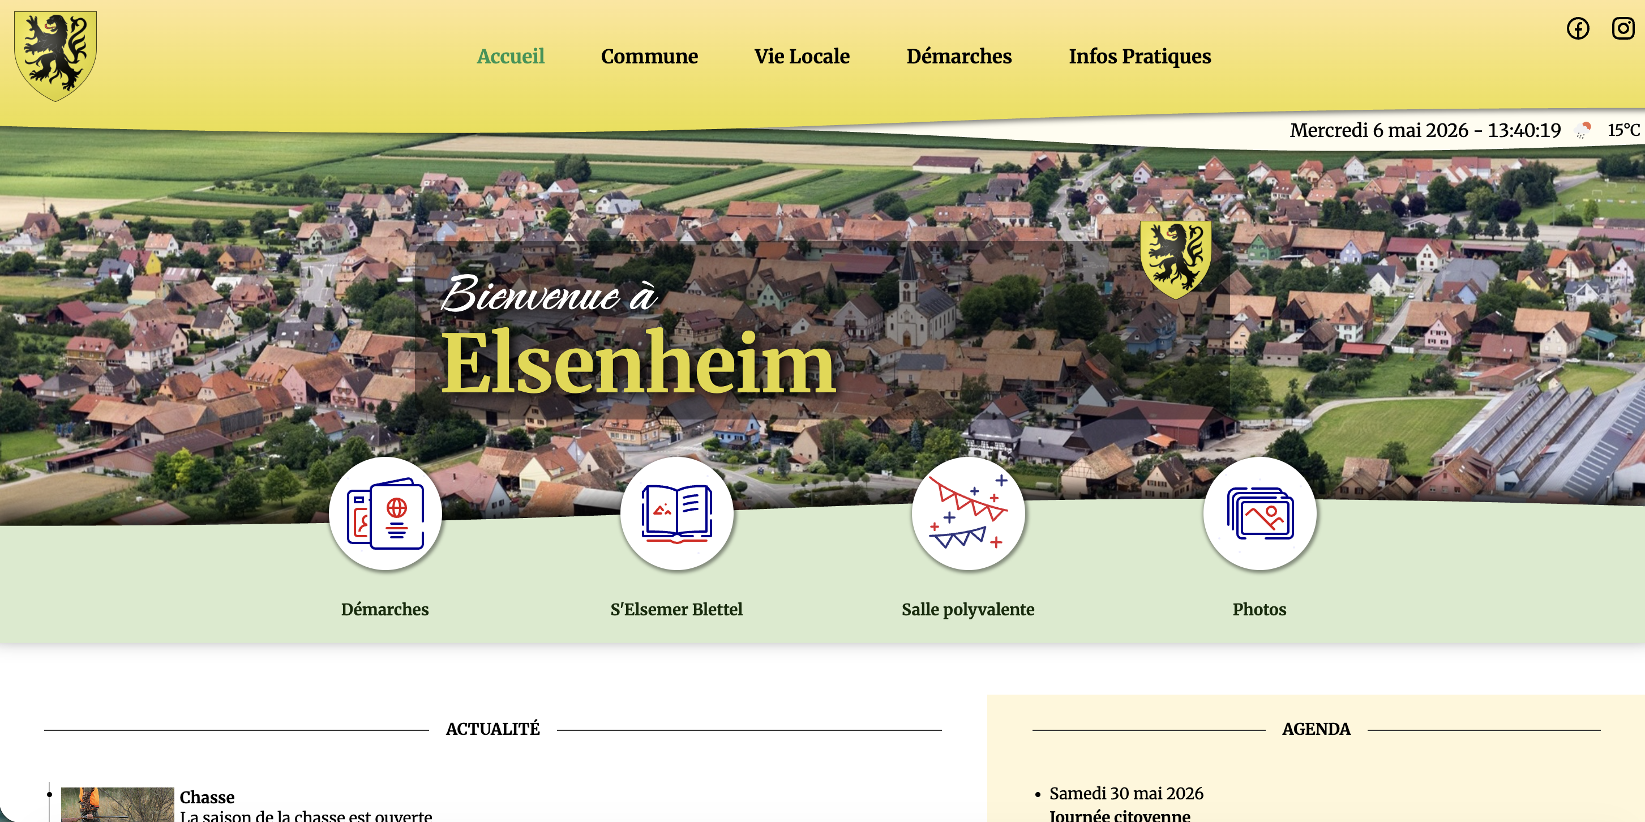This screenshot has height=822, width=1645.
Task: Open the Photos gallery circle icon
Action: [x=1260, y=513]
